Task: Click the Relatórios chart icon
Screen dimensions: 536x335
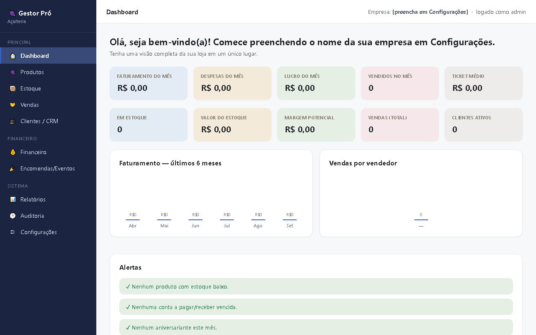Action: (13, 199)
